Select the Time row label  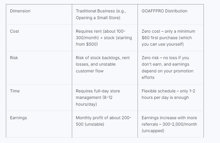point(15,91)
